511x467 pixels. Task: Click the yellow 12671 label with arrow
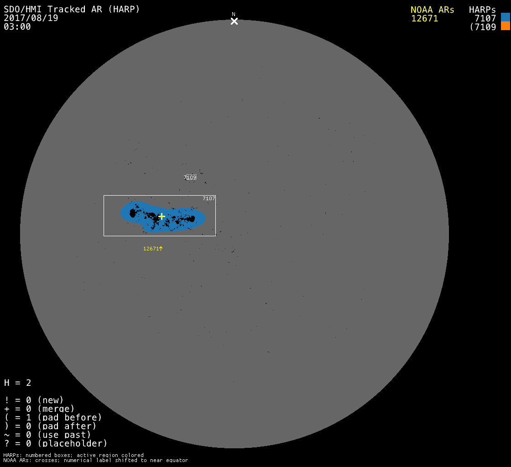(x=153, y=249)
